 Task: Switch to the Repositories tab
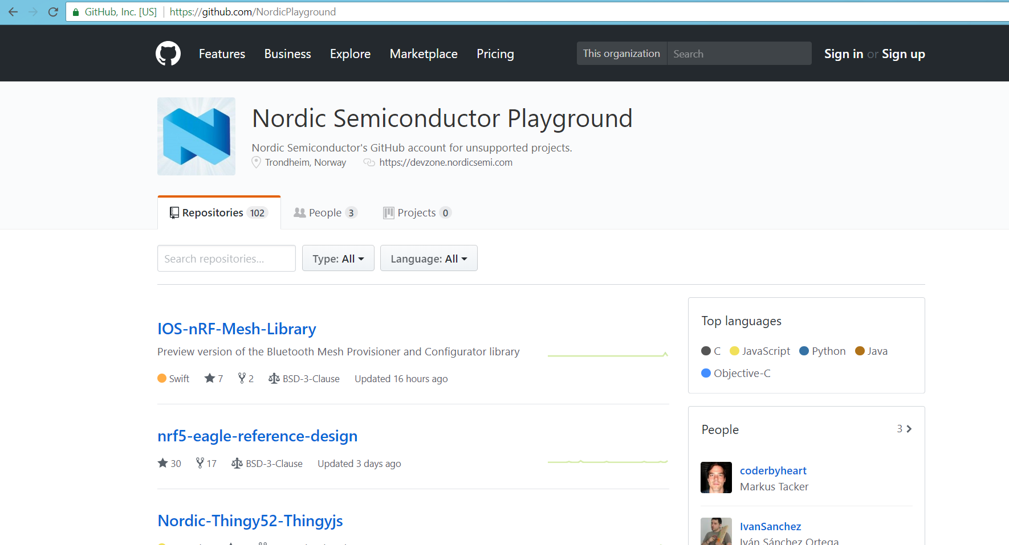click(219, 213)
